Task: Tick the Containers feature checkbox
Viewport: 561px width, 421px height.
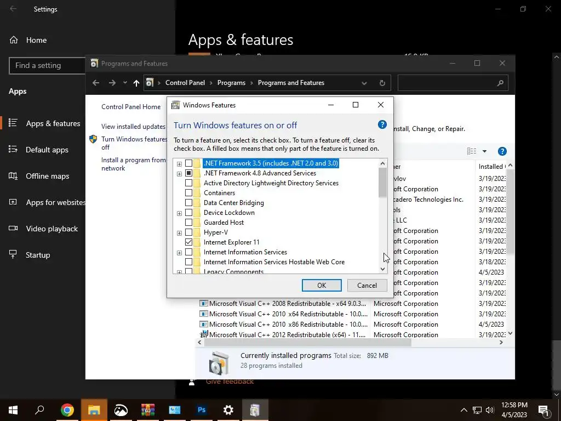Action: (188, 193)
